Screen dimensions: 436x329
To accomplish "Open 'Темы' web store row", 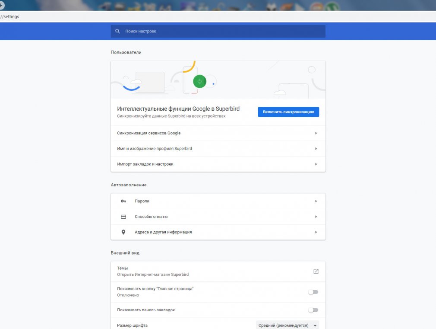I will (x=218, y=272).
